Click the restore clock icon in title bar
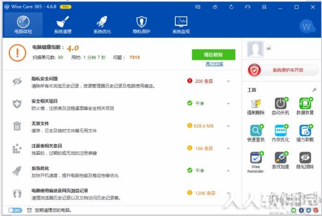 [215, 7]
